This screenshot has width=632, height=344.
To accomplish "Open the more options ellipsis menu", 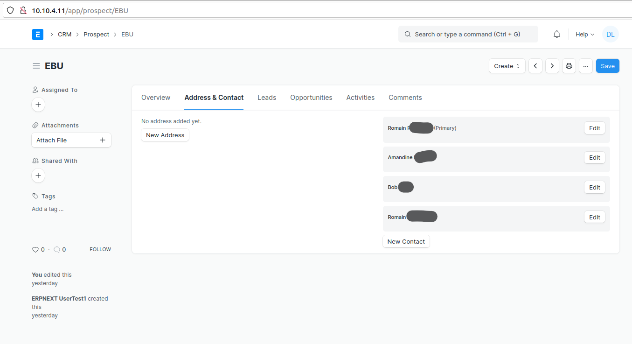I will point(585,66).
